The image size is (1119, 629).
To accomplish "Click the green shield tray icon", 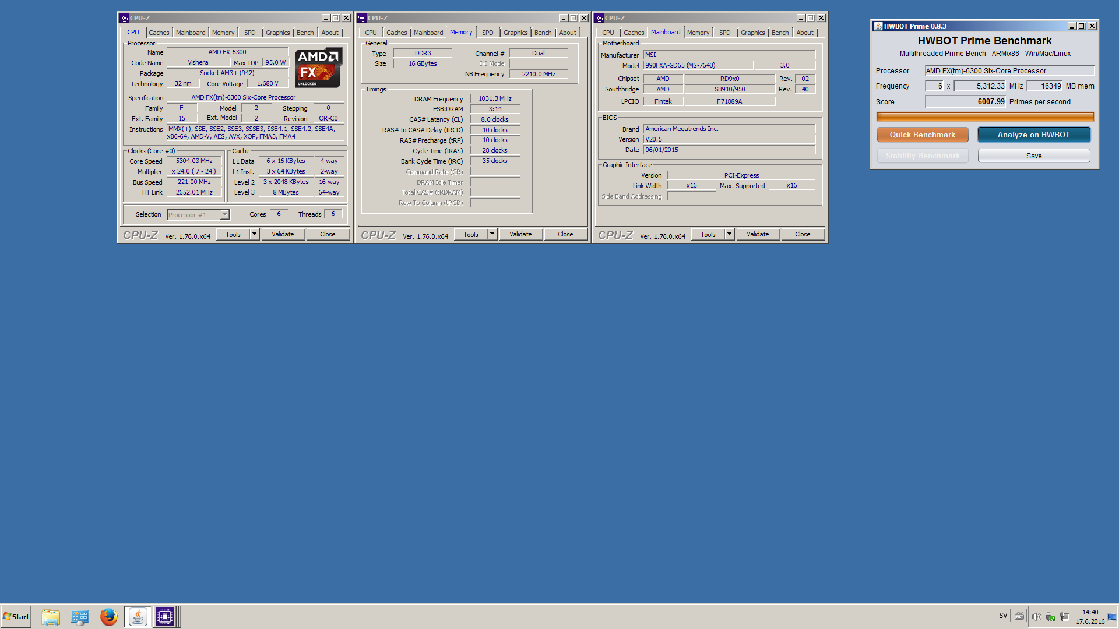I will pyautogui.click(x=1050, y=617).
